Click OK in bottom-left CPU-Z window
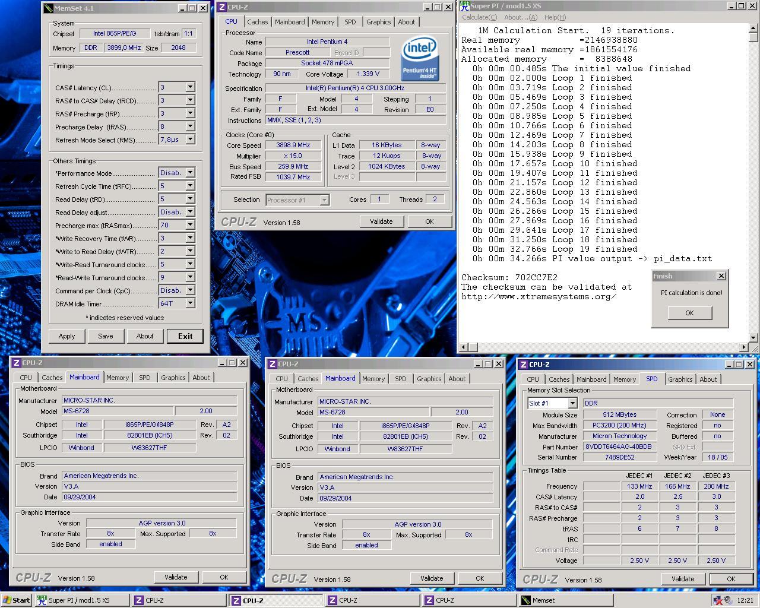 point(224,577)
